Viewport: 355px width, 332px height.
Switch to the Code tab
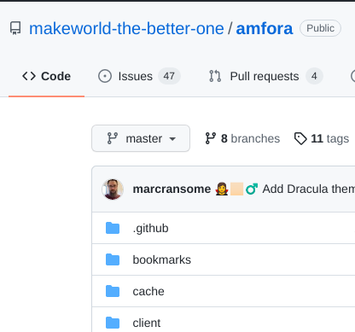(46, 76)
